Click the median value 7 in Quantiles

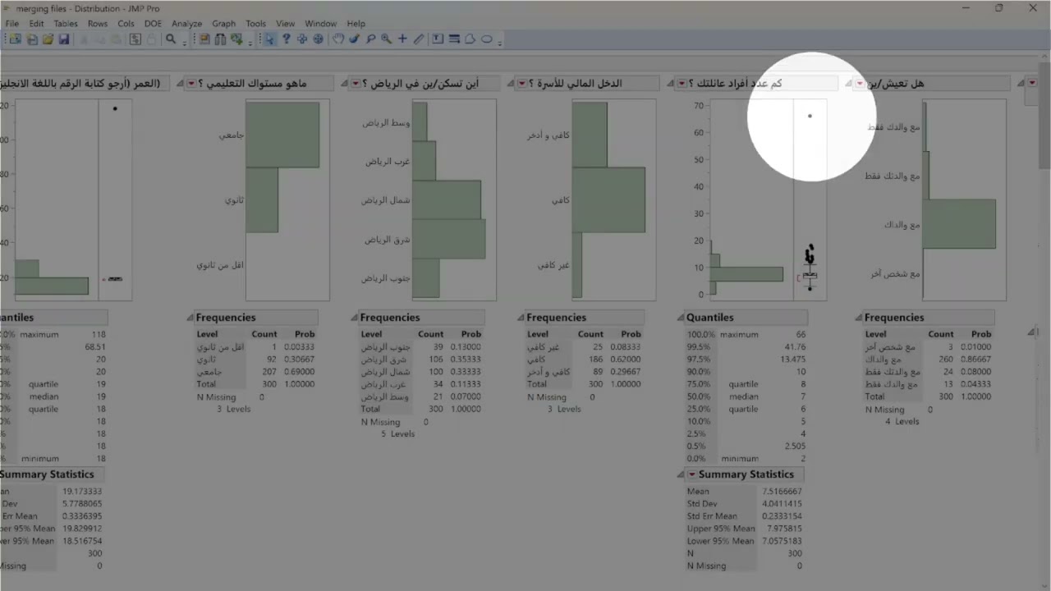pos(803,396)
